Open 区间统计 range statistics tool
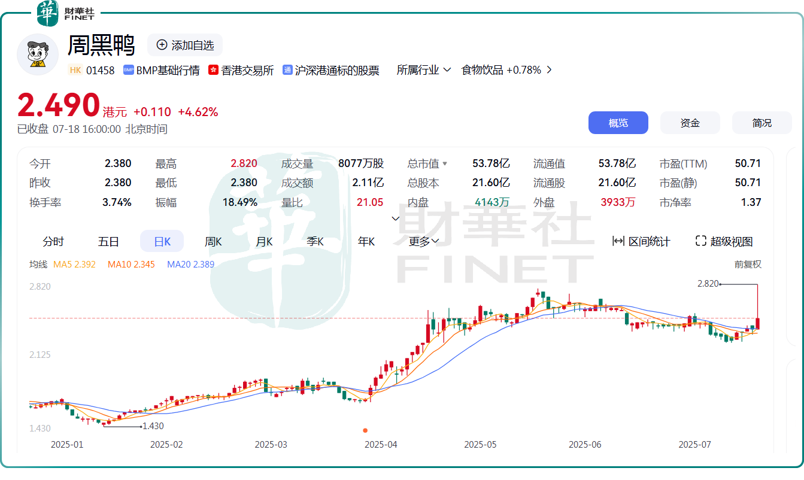Screen dimensions: 804x480 pos(641,241)
